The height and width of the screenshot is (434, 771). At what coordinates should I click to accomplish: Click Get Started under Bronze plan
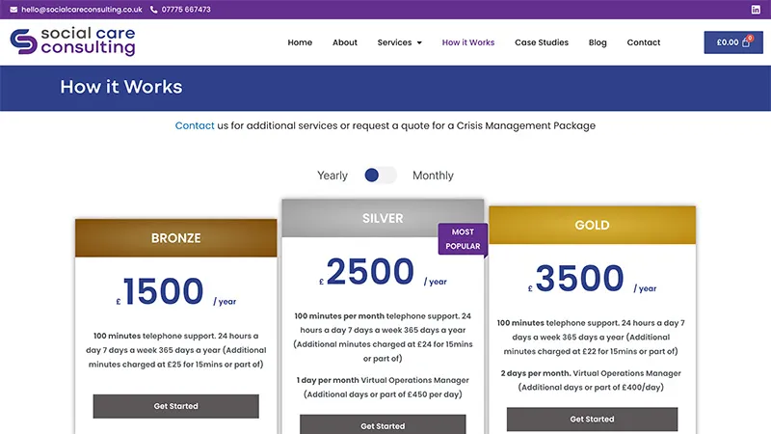(x=175, y=406)
